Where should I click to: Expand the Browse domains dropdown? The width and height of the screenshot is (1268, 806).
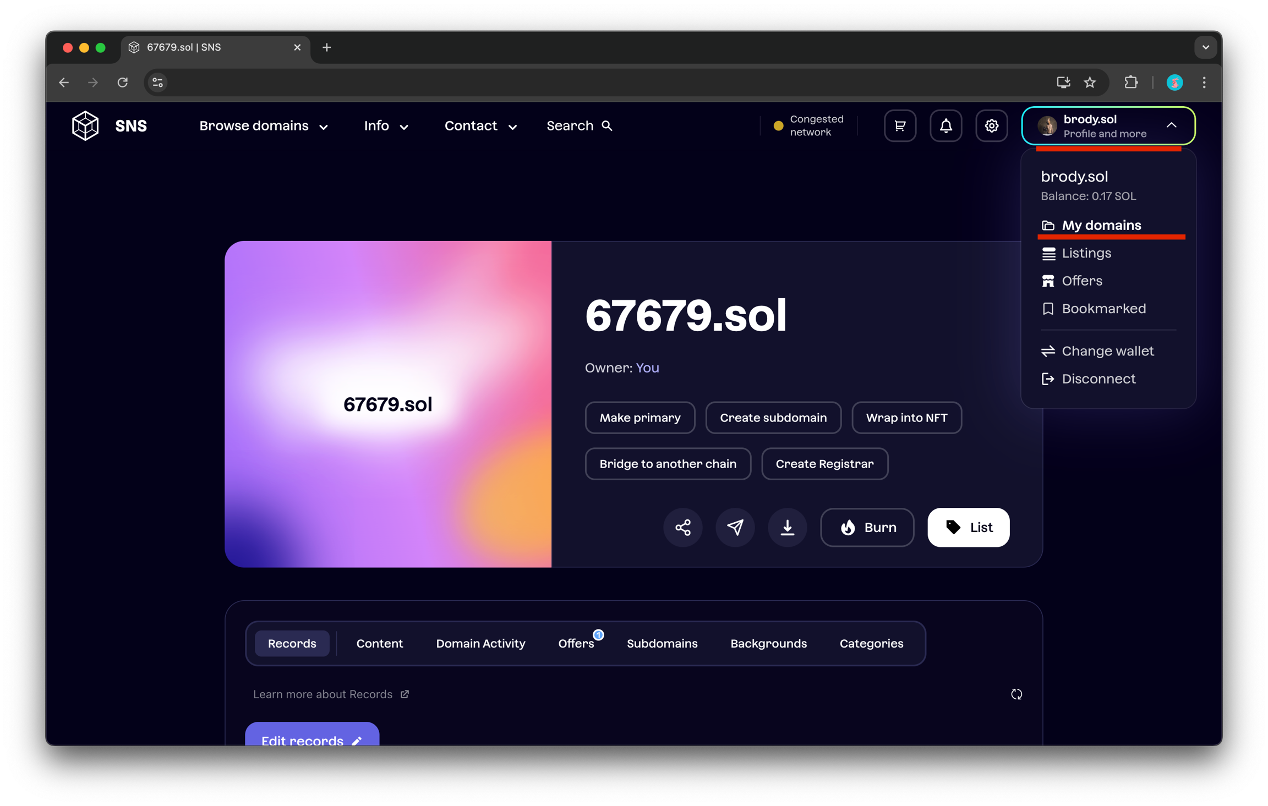coord(264,126)
